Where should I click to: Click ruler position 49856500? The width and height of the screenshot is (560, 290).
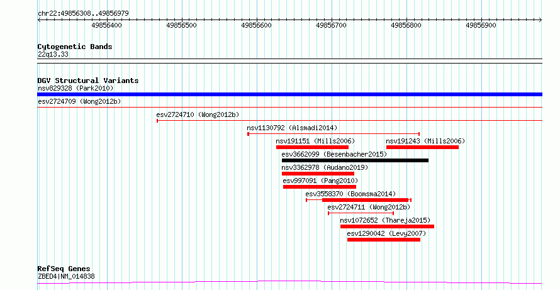[x=181, y=25]
